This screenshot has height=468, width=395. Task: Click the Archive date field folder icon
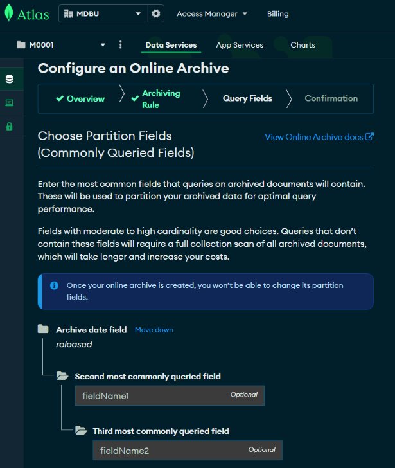coord(43,329)
